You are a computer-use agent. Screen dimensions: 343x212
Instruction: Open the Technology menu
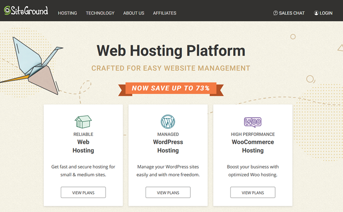(x=100, y=13)
